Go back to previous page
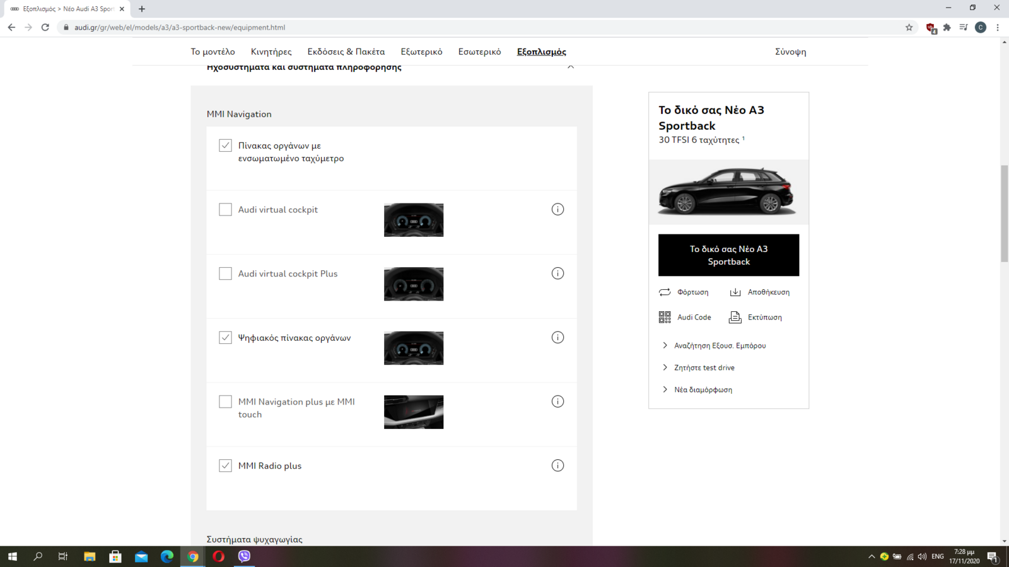This screenshot has height=567, width=1009. pos(11,27)
